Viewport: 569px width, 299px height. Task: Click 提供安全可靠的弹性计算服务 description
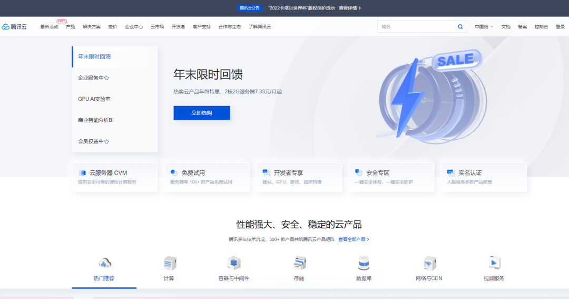(107, 182)
